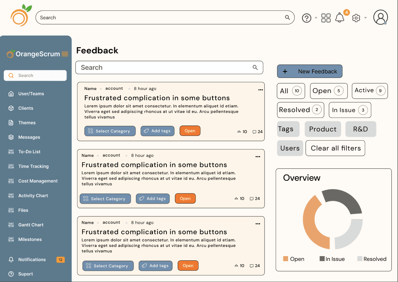Click the Feedback search input field
Image resolution: width=398 pixels, height=282 pixels.
[169, 67]
